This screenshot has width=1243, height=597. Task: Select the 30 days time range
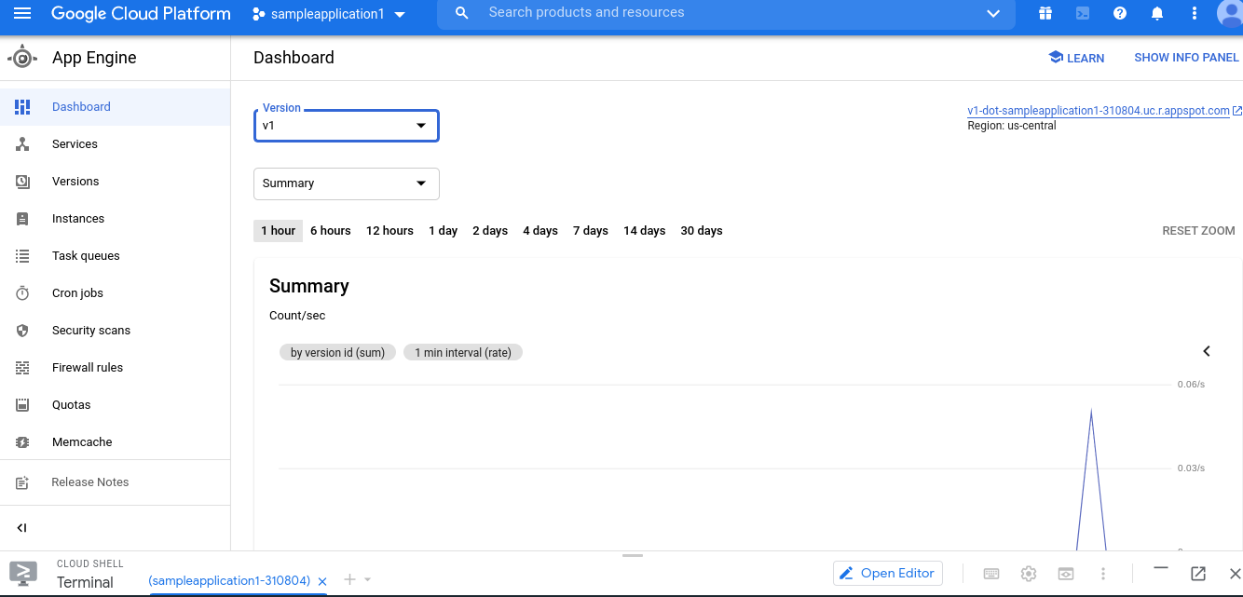[x=702, y=231]
